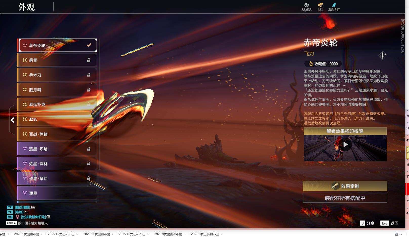This screenshot has width=409, height=238.
Task: Click the S share key icon
Action: [363, 223]
